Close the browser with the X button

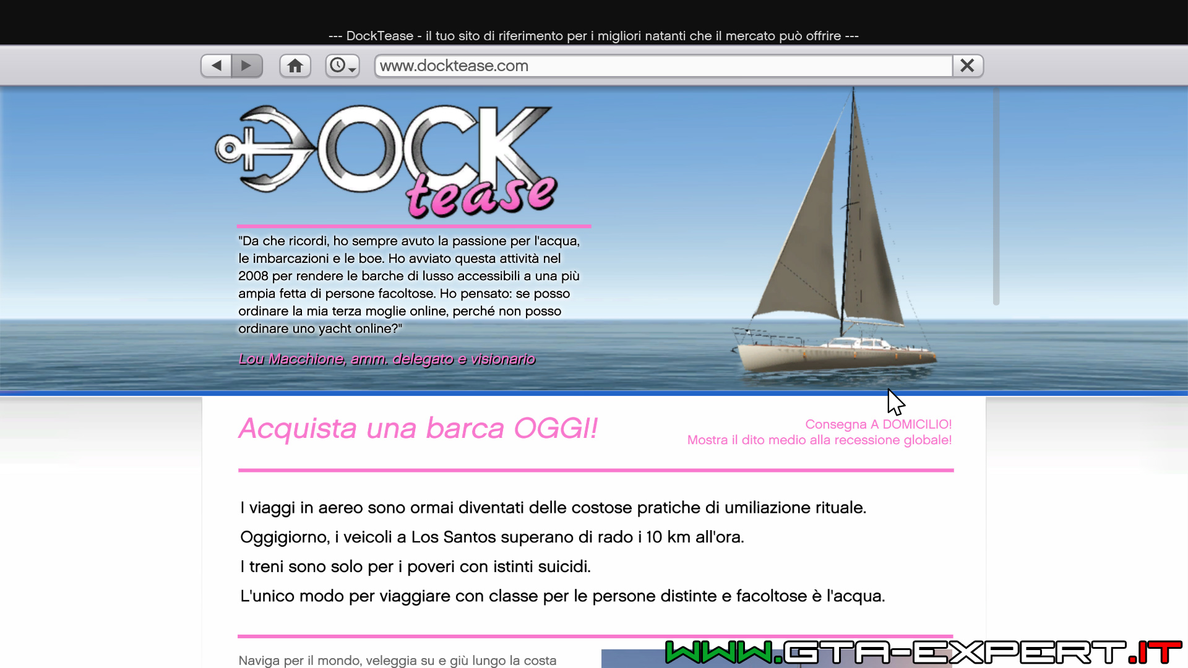pyautogui.click(x=968, y=66)
